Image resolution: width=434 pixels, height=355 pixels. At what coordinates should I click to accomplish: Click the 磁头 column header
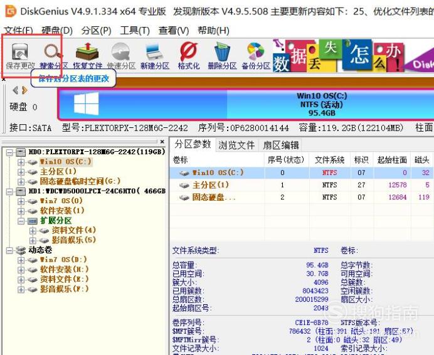(422, 159)
